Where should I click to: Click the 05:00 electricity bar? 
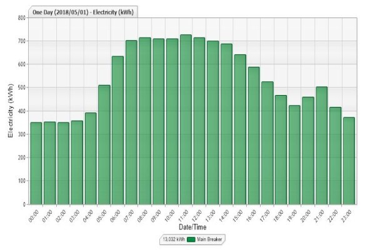(x=104, y=145)
